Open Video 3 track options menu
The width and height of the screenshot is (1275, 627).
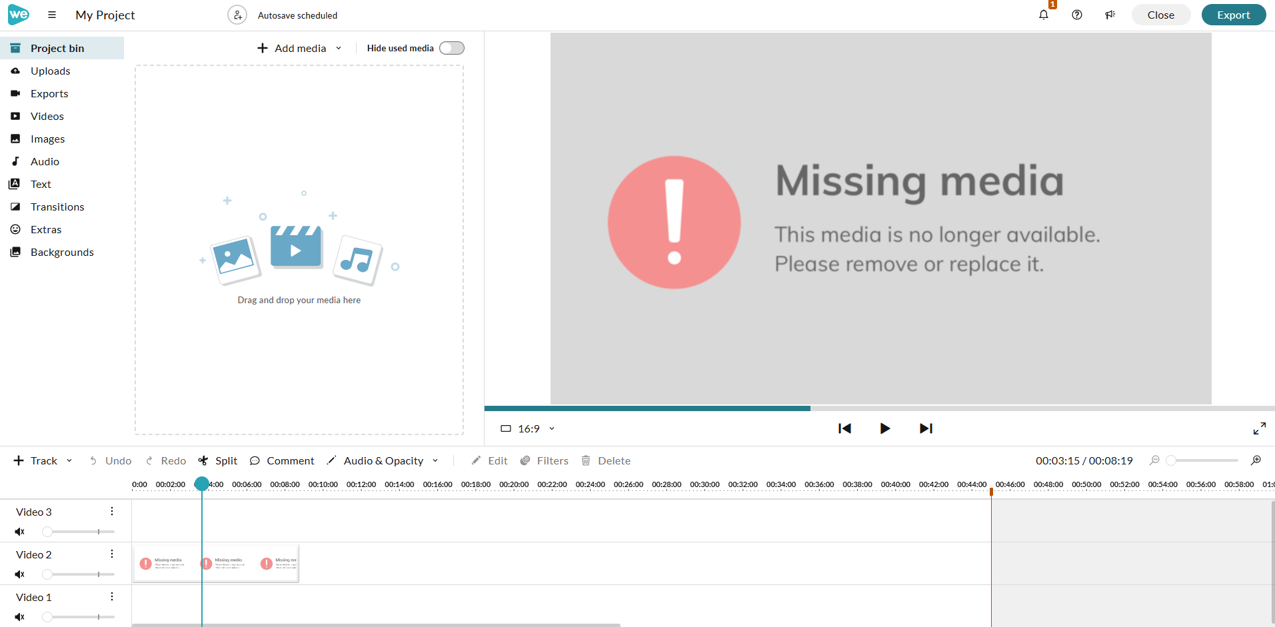pos(112,511)
